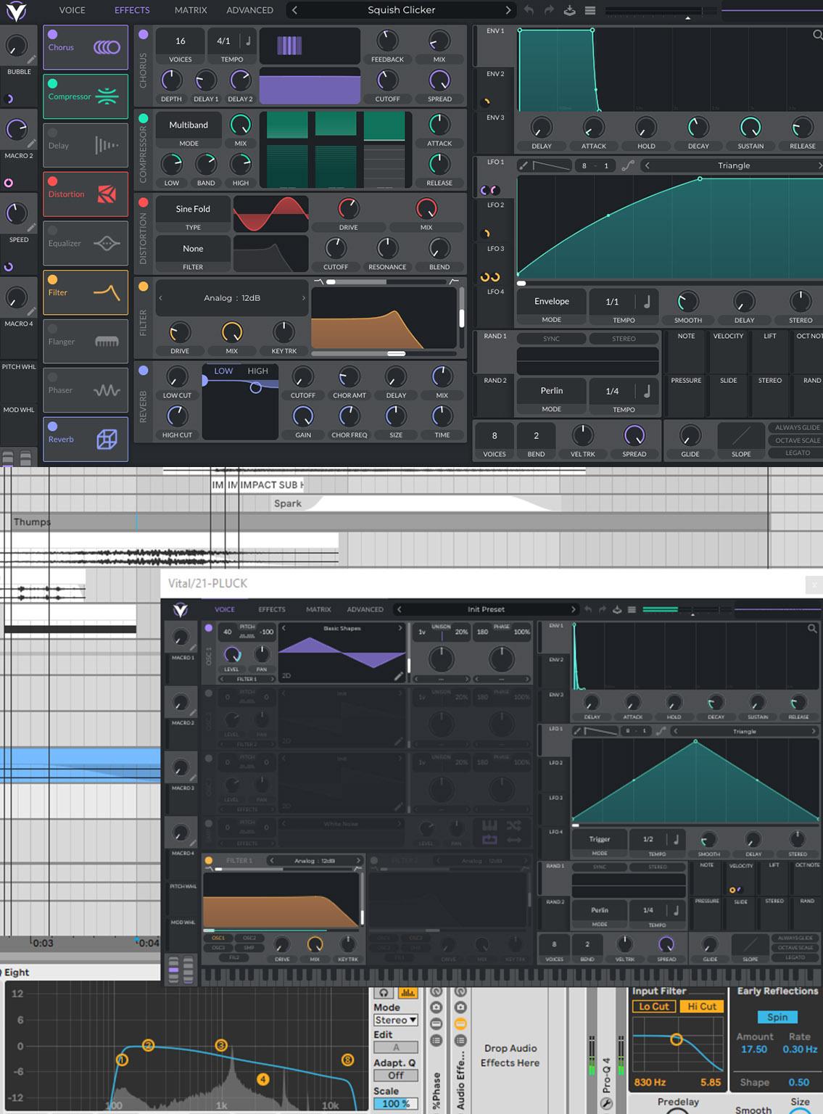This screenshot has height=1114, width=823.
Task: Click the chorus tempo note icon
Action: pos(248,41)
